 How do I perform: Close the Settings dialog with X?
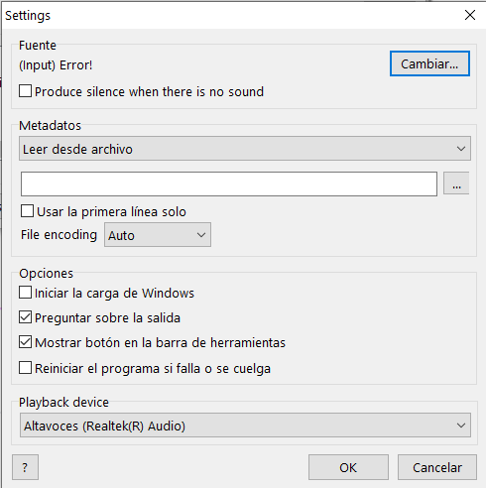click(x=470, y=15)
